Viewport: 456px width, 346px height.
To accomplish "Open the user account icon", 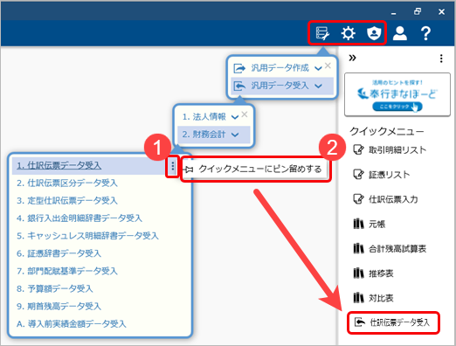I will (400, 33).
